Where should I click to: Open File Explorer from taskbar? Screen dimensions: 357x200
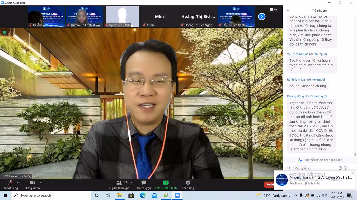point(119,195)
